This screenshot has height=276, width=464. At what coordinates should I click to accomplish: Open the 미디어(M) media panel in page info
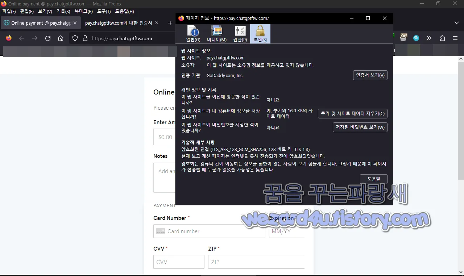point(216,34)
